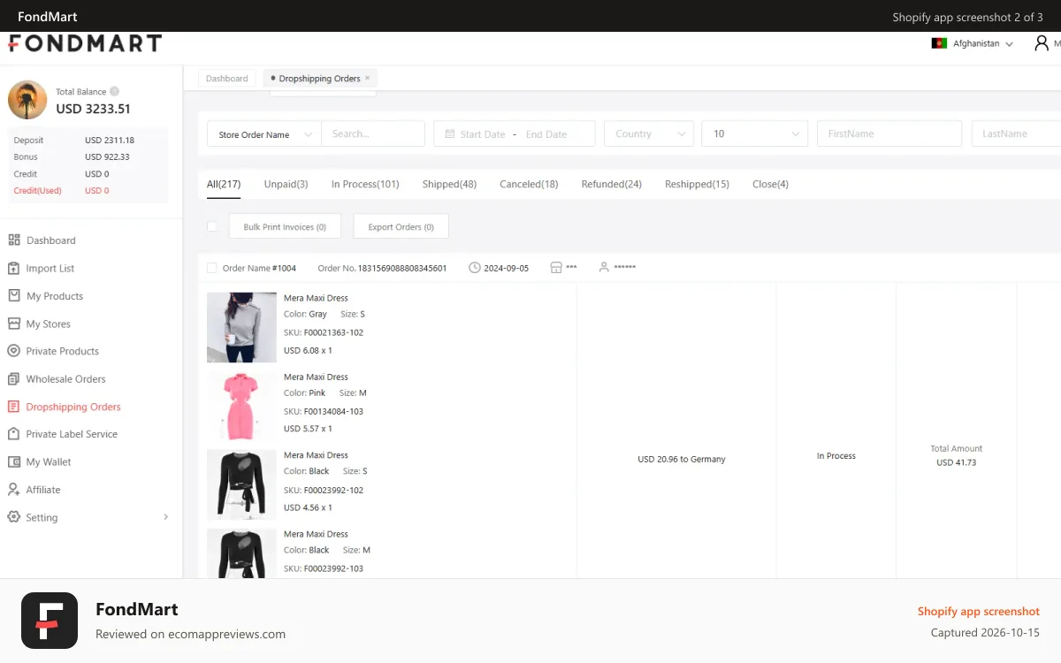Close the Dropshipping Orders tab
Viewport: 1061px width, 663px height.
point(368,78)
